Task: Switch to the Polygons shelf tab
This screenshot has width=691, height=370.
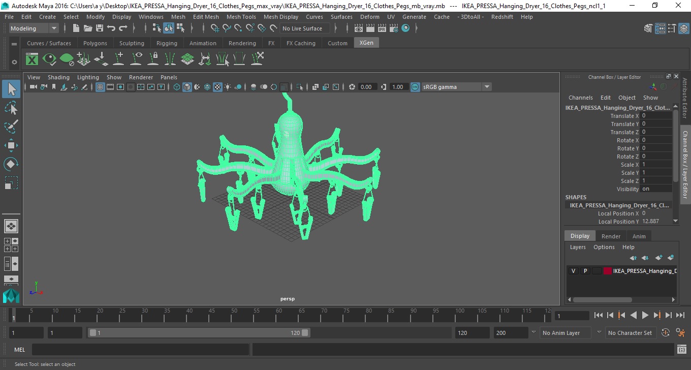Action: [95, 43]
